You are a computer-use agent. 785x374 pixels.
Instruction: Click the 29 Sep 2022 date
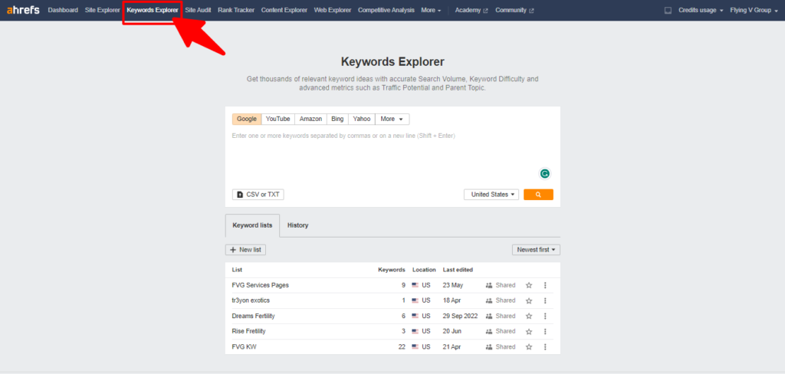point(460,316)
